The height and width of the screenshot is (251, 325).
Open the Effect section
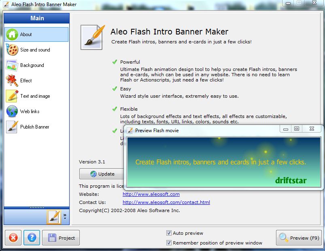36,81
